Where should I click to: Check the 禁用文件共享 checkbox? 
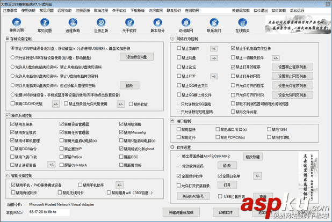click(233, 112)
